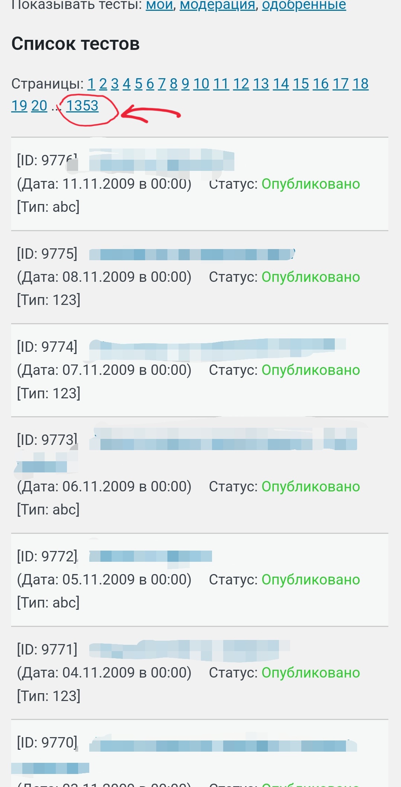Open blurred title of test ID 9771
The height and width of the screenshot is (787, 401).
point(189,650)
